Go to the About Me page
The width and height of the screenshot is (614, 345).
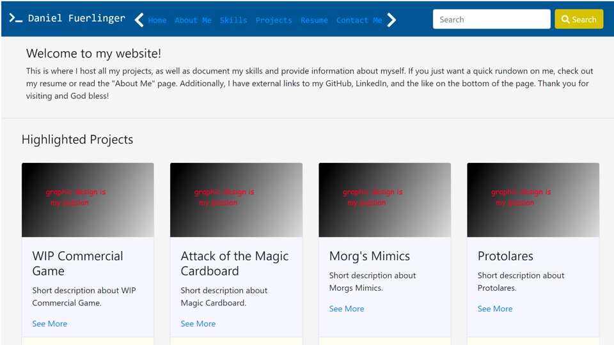click(193, 20)
